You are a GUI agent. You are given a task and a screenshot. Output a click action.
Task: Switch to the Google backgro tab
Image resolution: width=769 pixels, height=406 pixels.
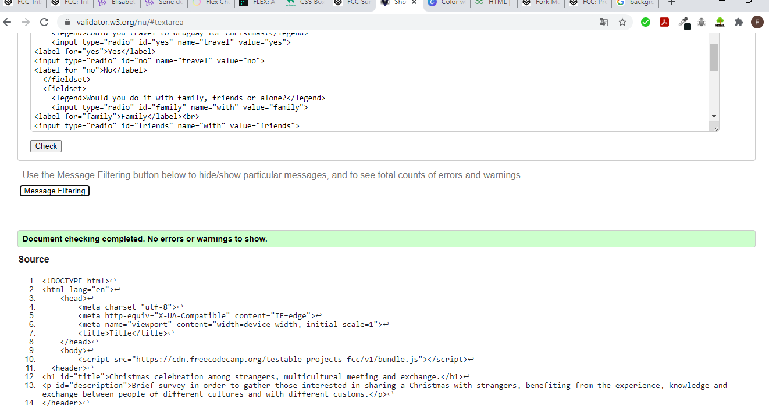coord(635,3)
